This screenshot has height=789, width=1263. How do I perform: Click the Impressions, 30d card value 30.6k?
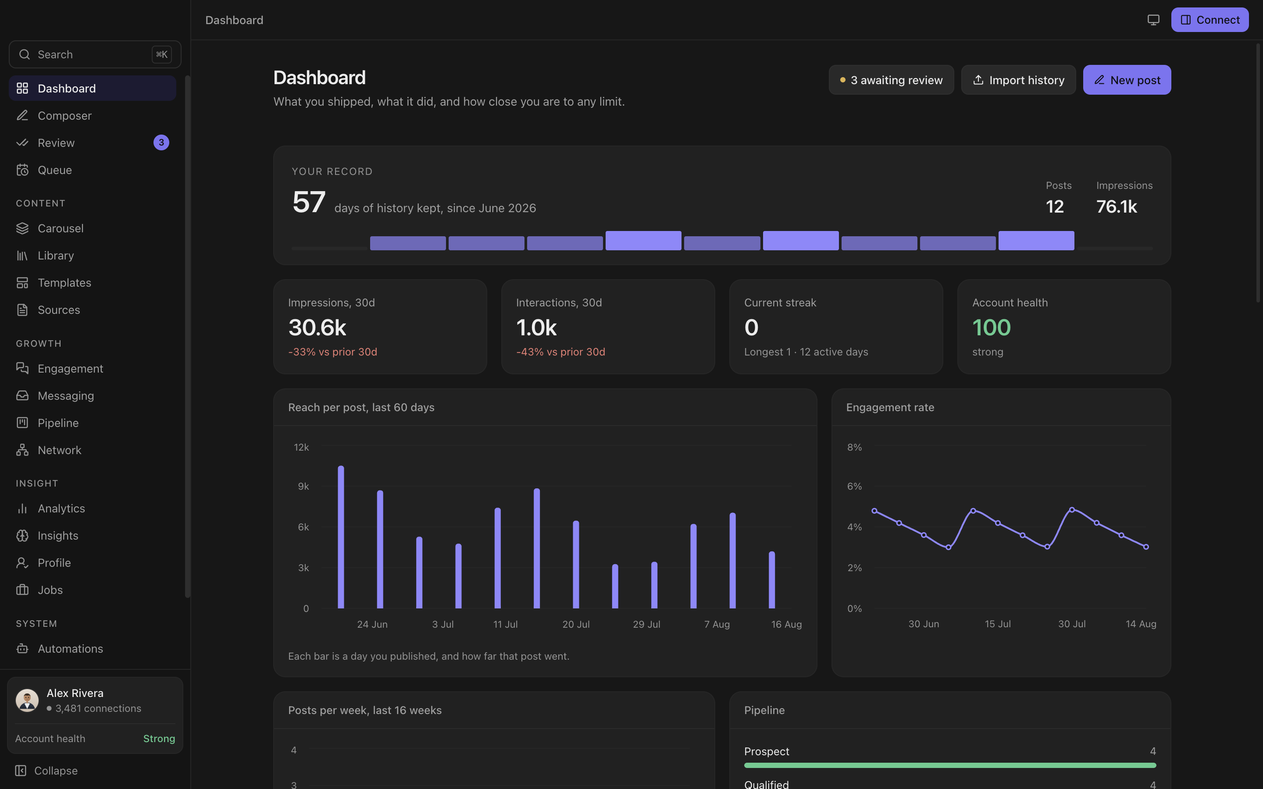[x=318, y=327]
